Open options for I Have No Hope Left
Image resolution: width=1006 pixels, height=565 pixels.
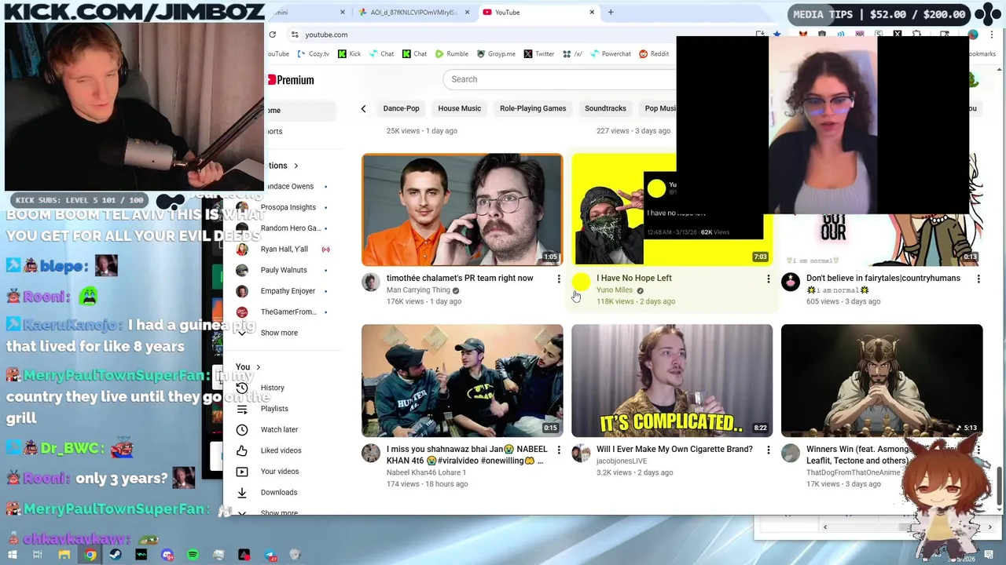click(769, 279)
